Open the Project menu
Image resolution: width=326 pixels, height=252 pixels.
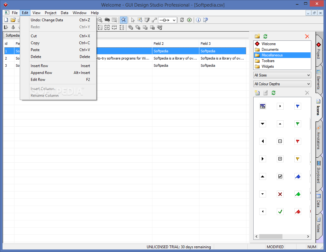(50, 13)
